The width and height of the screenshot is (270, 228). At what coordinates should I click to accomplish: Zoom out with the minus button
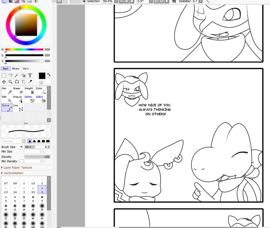[x=121, y=1]
